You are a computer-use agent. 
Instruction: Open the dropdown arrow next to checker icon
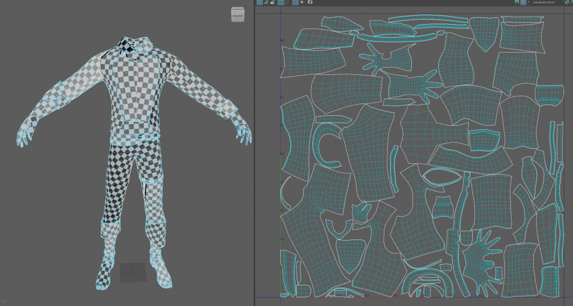pos(529,2)
